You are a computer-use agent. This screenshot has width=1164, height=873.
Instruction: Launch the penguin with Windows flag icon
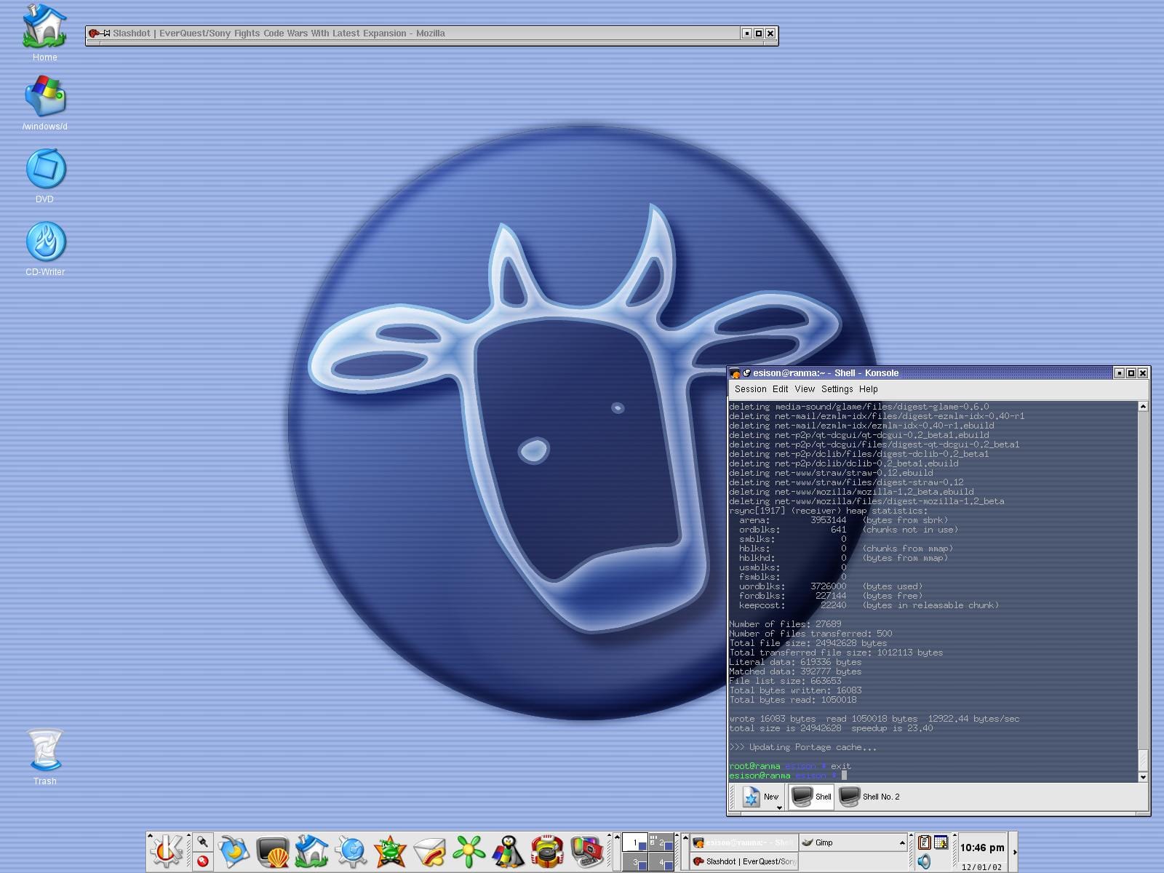508,851
